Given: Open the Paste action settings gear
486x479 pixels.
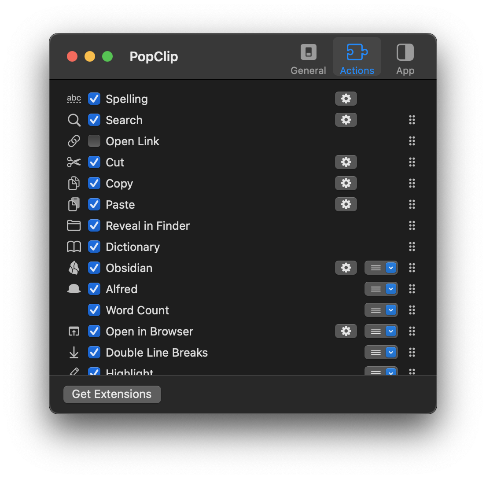Looking at the screenshot, I should (x=346, y=204).
